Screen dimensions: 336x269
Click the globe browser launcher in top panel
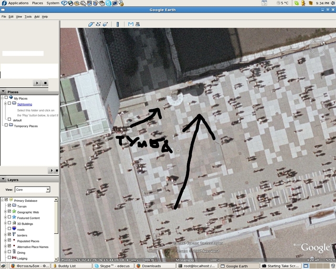tap(70, 3)
